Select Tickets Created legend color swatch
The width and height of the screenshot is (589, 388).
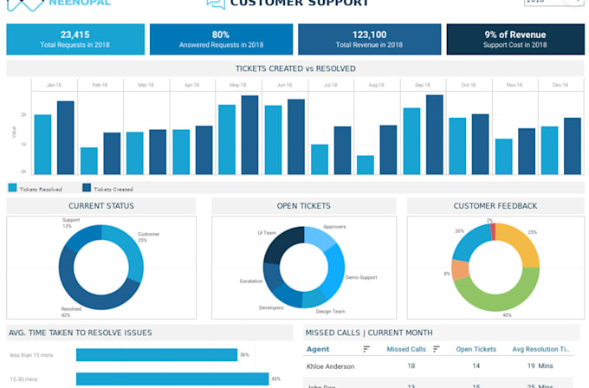(x=87, y=188)
